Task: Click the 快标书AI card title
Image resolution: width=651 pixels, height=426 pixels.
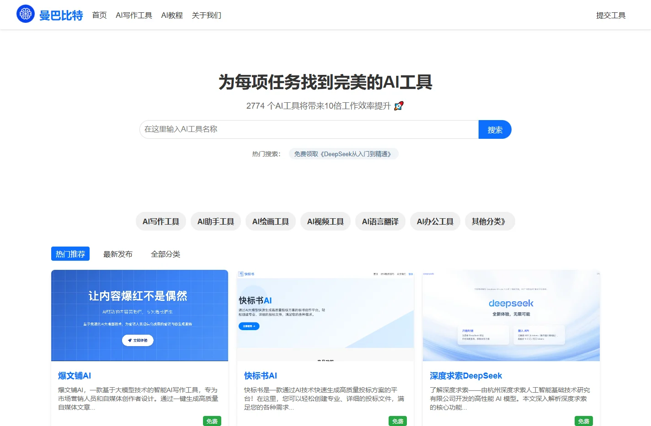Action: tap(261, 376)
